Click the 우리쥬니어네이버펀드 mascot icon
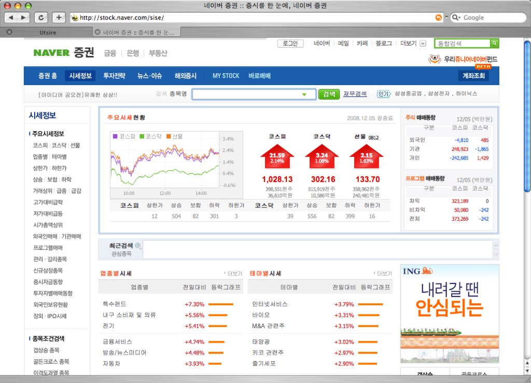The height and width of the screenshot is (383, 531). tap(435, 59)
